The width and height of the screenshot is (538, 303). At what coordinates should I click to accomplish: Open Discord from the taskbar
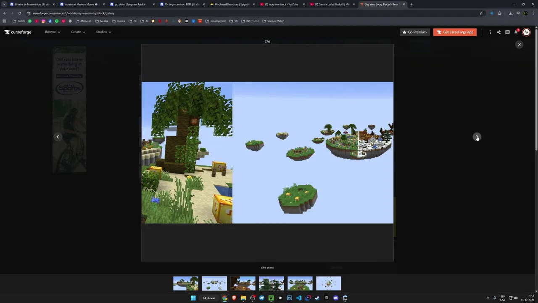[x=336, y=298]
